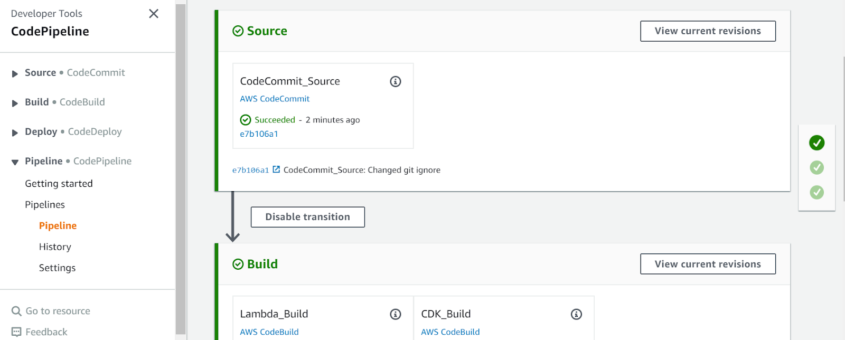
Task: Open pipeline Settings
Action: point(57,268)
